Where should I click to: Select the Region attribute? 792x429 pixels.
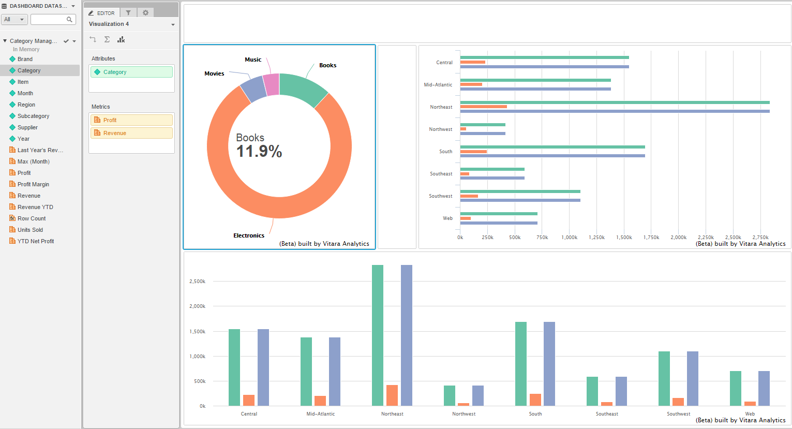[26, 105]
